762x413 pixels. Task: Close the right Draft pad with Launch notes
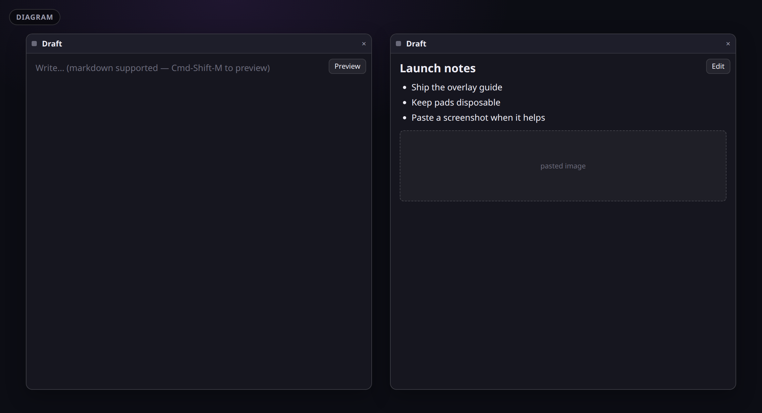coord(728,44)
